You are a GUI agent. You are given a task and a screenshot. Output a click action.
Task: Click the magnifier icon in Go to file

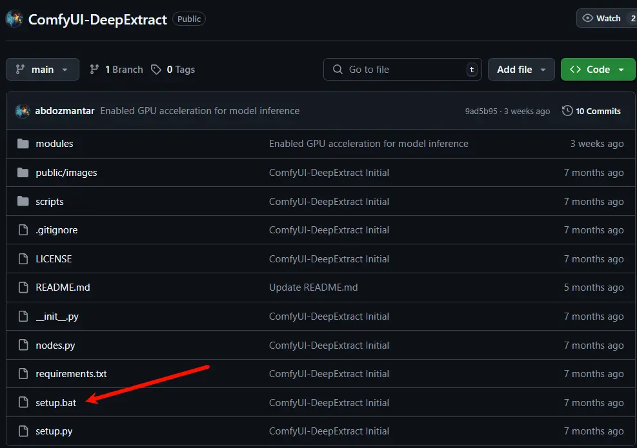(338, 70)
